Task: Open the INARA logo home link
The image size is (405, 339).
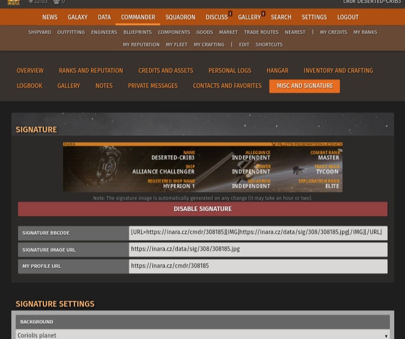Action: (x=13, y=3)
